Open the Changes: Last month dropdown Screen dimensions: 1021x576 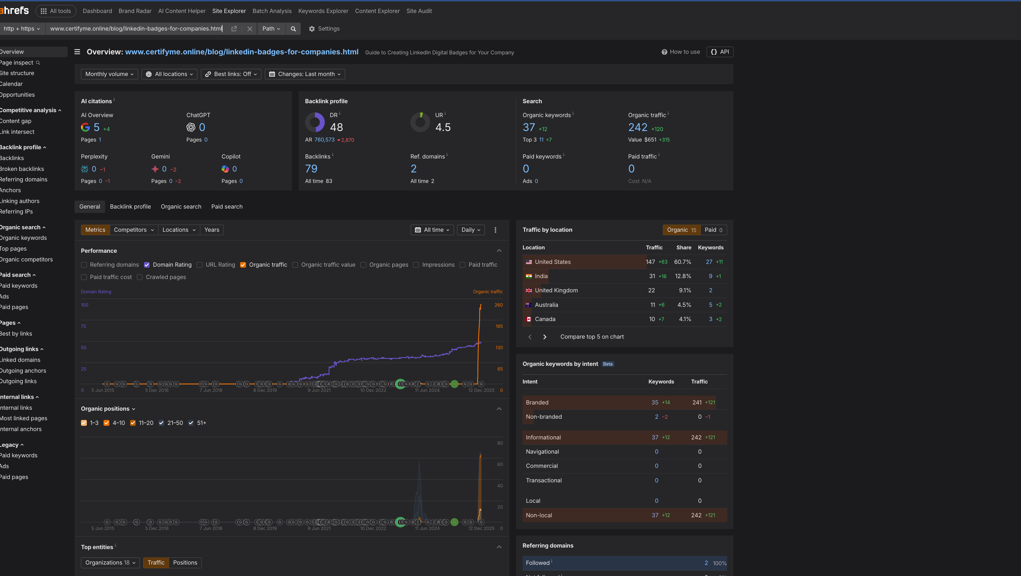pyautogui.click(x=304, y=74)
